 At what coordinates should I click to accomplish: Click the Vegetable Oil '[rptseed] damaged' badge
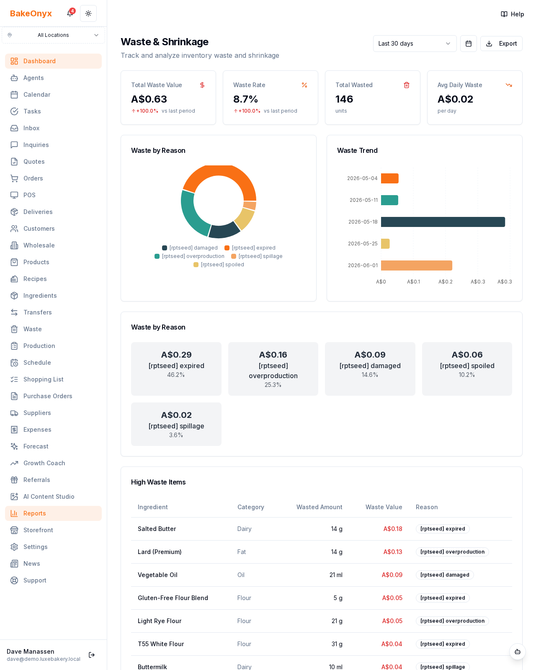(445, 575)
